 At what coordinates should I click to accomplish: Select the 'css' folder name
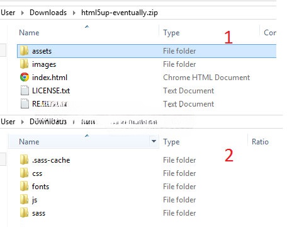[37, 173]
